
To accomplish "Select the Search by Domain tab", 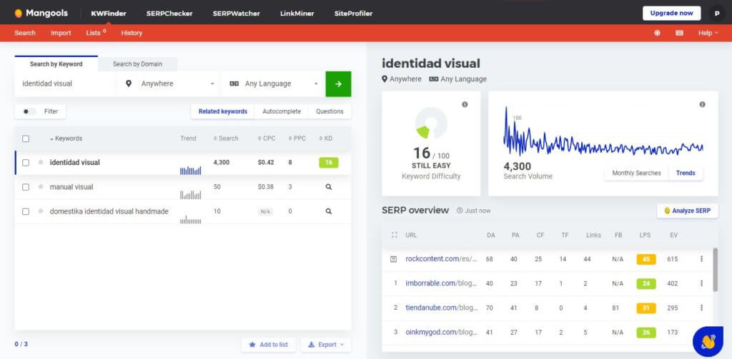I will click(x=137, y=64).
